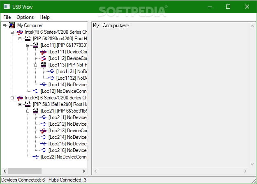The width and height of the screenshot is (257, 184).
Task: Collapse the PIP 5&2893cc42&0 RootHub node
Action: pyautogui.click(x=20, y=39)
